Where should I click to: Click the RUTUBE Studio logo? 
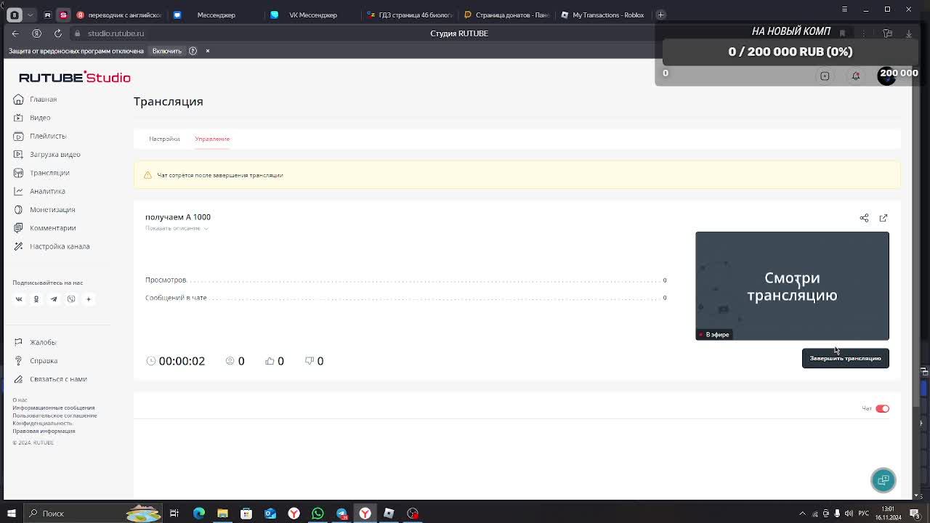(75, 77)
